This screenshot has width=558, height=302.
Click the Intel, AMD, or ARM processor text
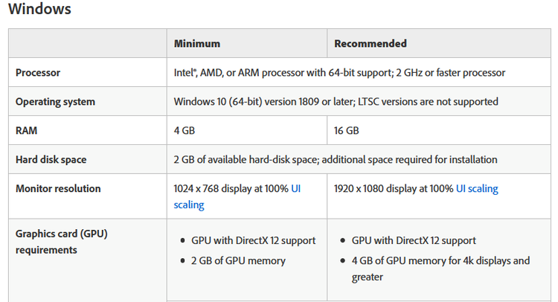click(339, 73)
